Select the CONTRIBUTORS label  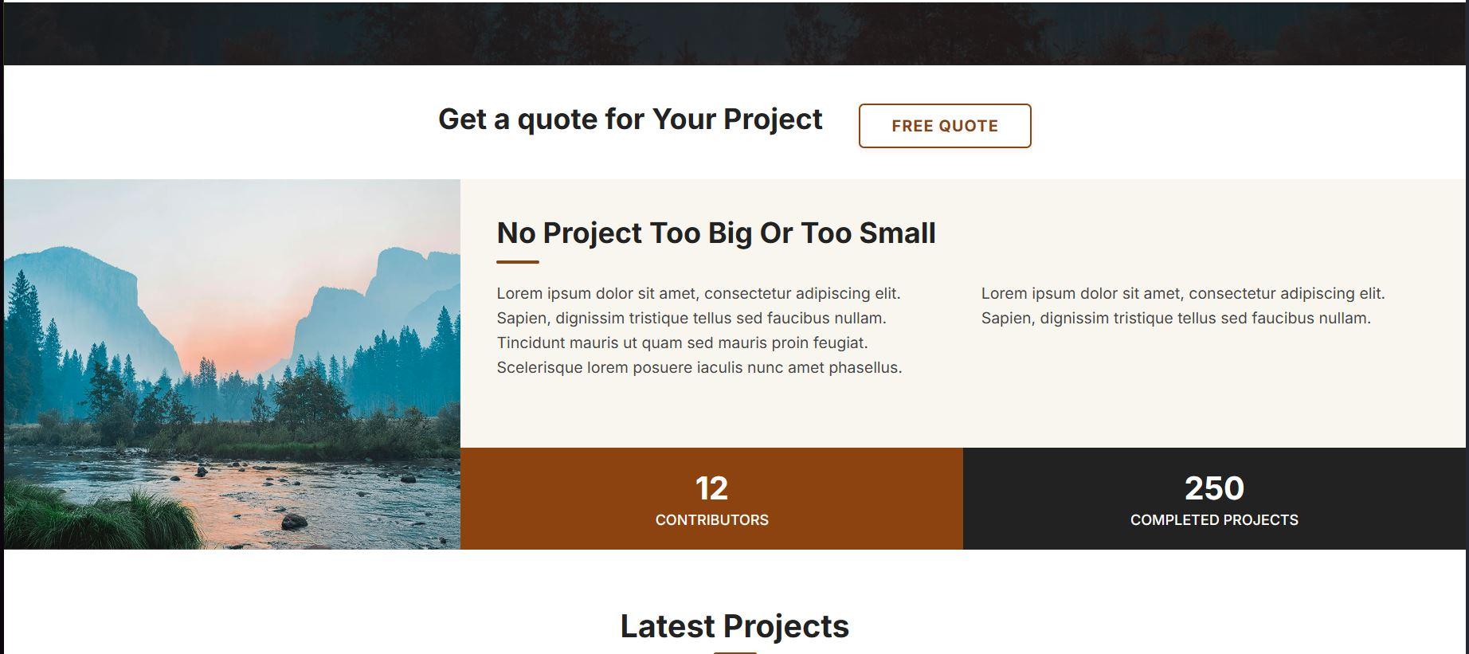pos(711,520)
